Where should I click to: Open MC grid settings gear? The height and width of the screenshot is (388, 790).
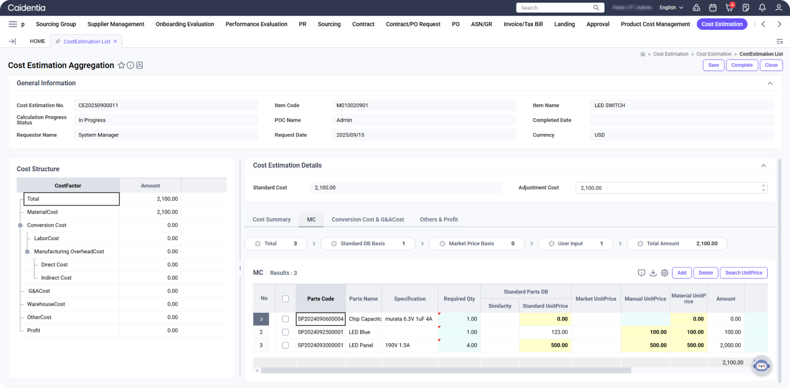pyautogui.click(x=664, y=273)
